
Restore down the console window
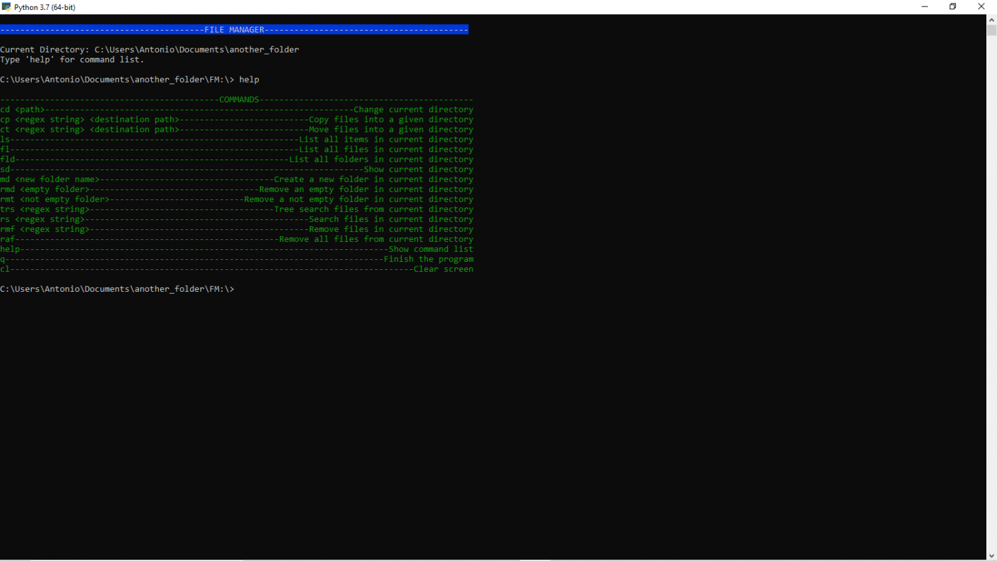(x=952, y=7)
